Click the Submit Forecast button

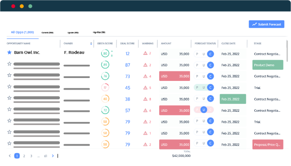coord(266,24)
